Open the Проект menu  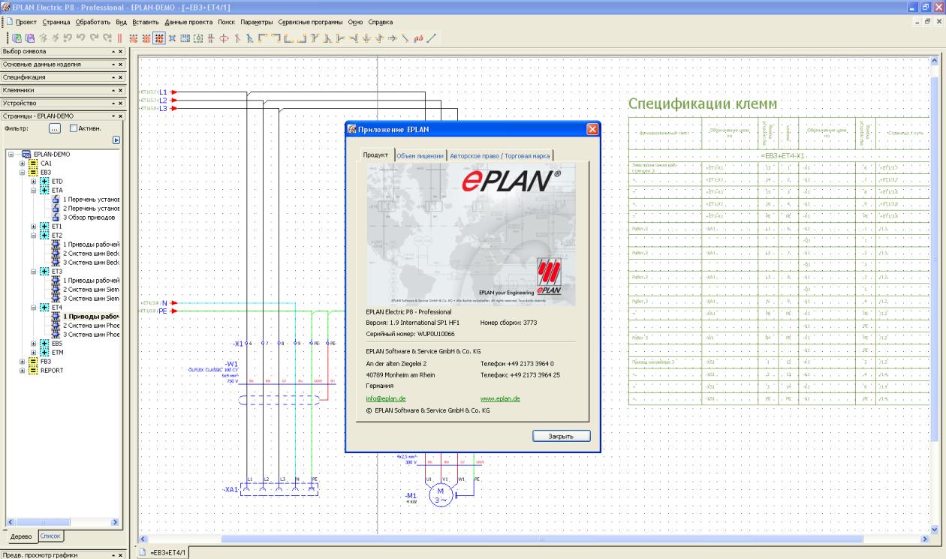tap(26, 22)
